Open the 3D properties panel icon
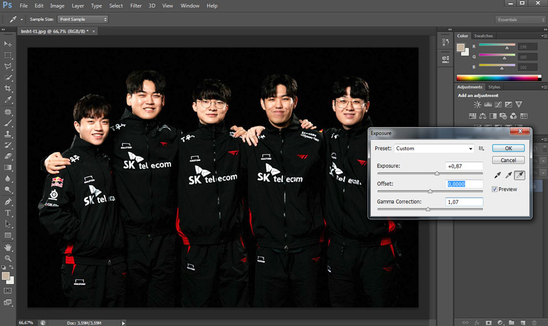Viewport: 548px width, 326px height. pyautogui.click(x=445, y=59)
